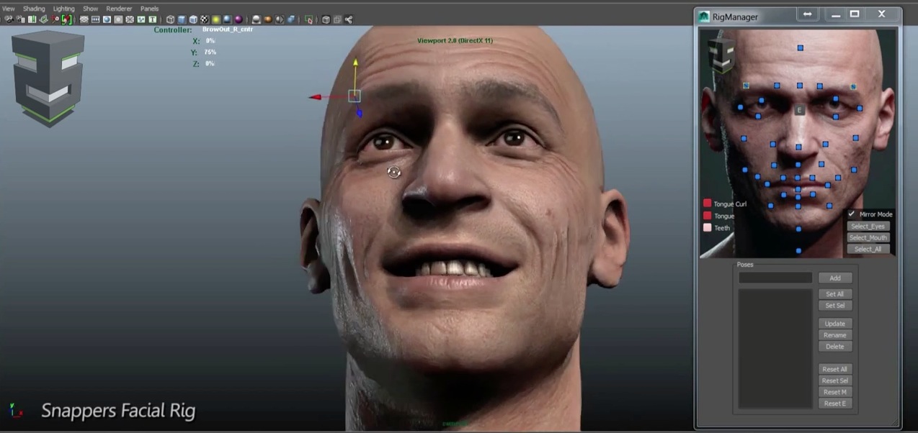Open the View menu
This screenshot has width=918, height=433.
[9, 9]
